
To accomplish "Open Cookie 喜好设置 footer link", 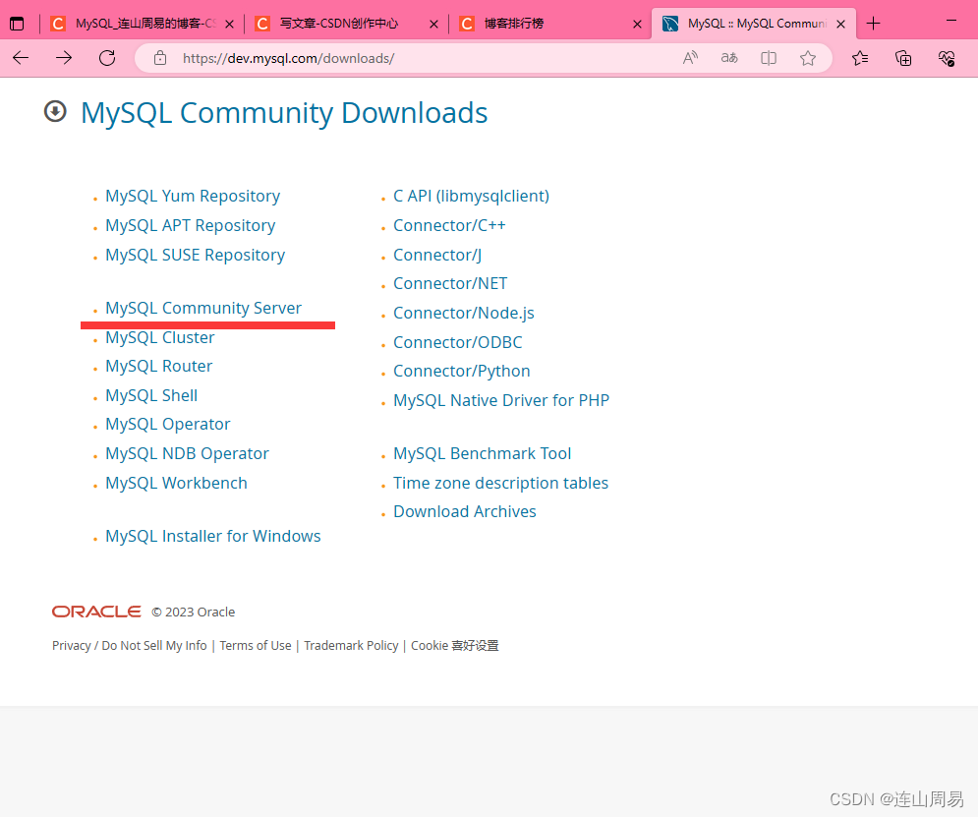I will point(455,646).
